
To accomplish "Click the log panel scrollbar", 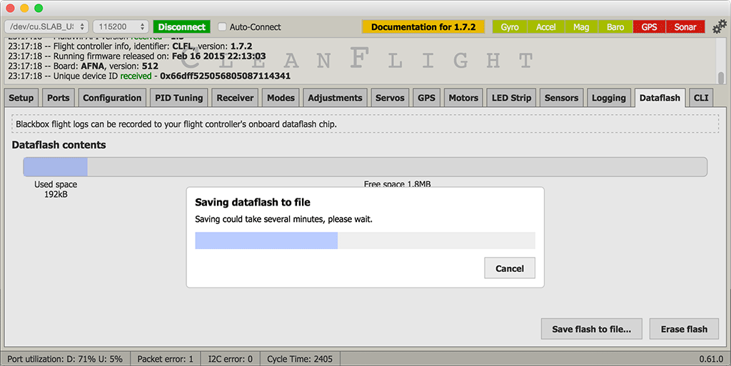I will tap(721, 77).
